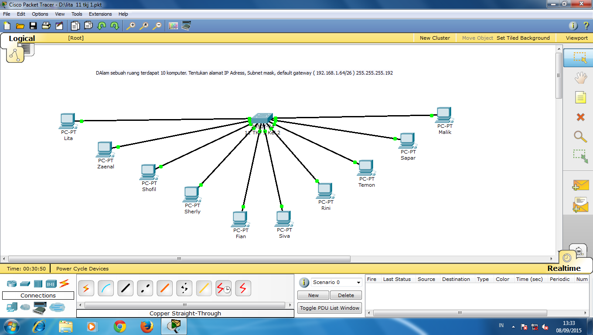
Task: Select the Copper Straight-Through cable
Action: point(125,288)
